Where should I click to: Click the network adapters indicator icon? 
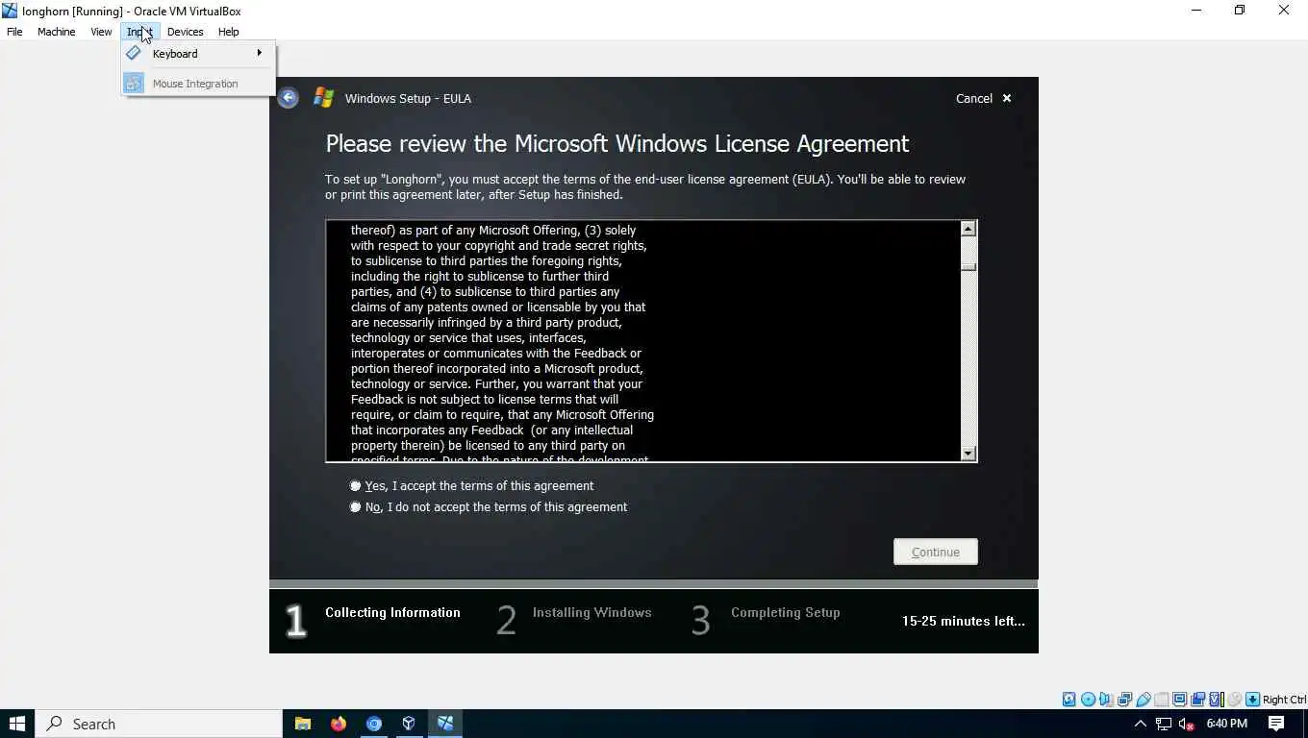tap(1124, 700)
